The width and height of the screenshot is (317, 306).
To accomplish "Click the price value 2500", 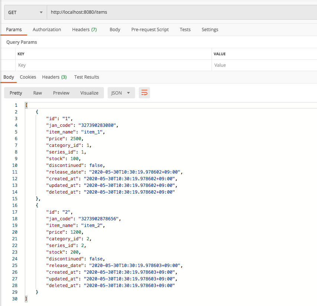I will pos(76,139).
